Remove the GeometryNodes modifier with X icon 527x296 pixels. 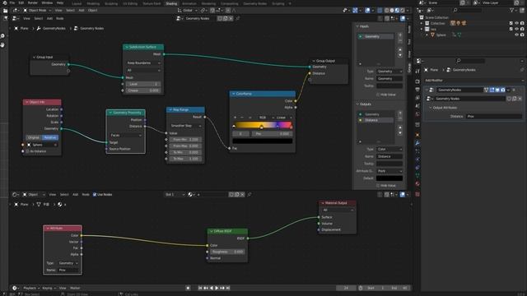(x=514, y=90)
